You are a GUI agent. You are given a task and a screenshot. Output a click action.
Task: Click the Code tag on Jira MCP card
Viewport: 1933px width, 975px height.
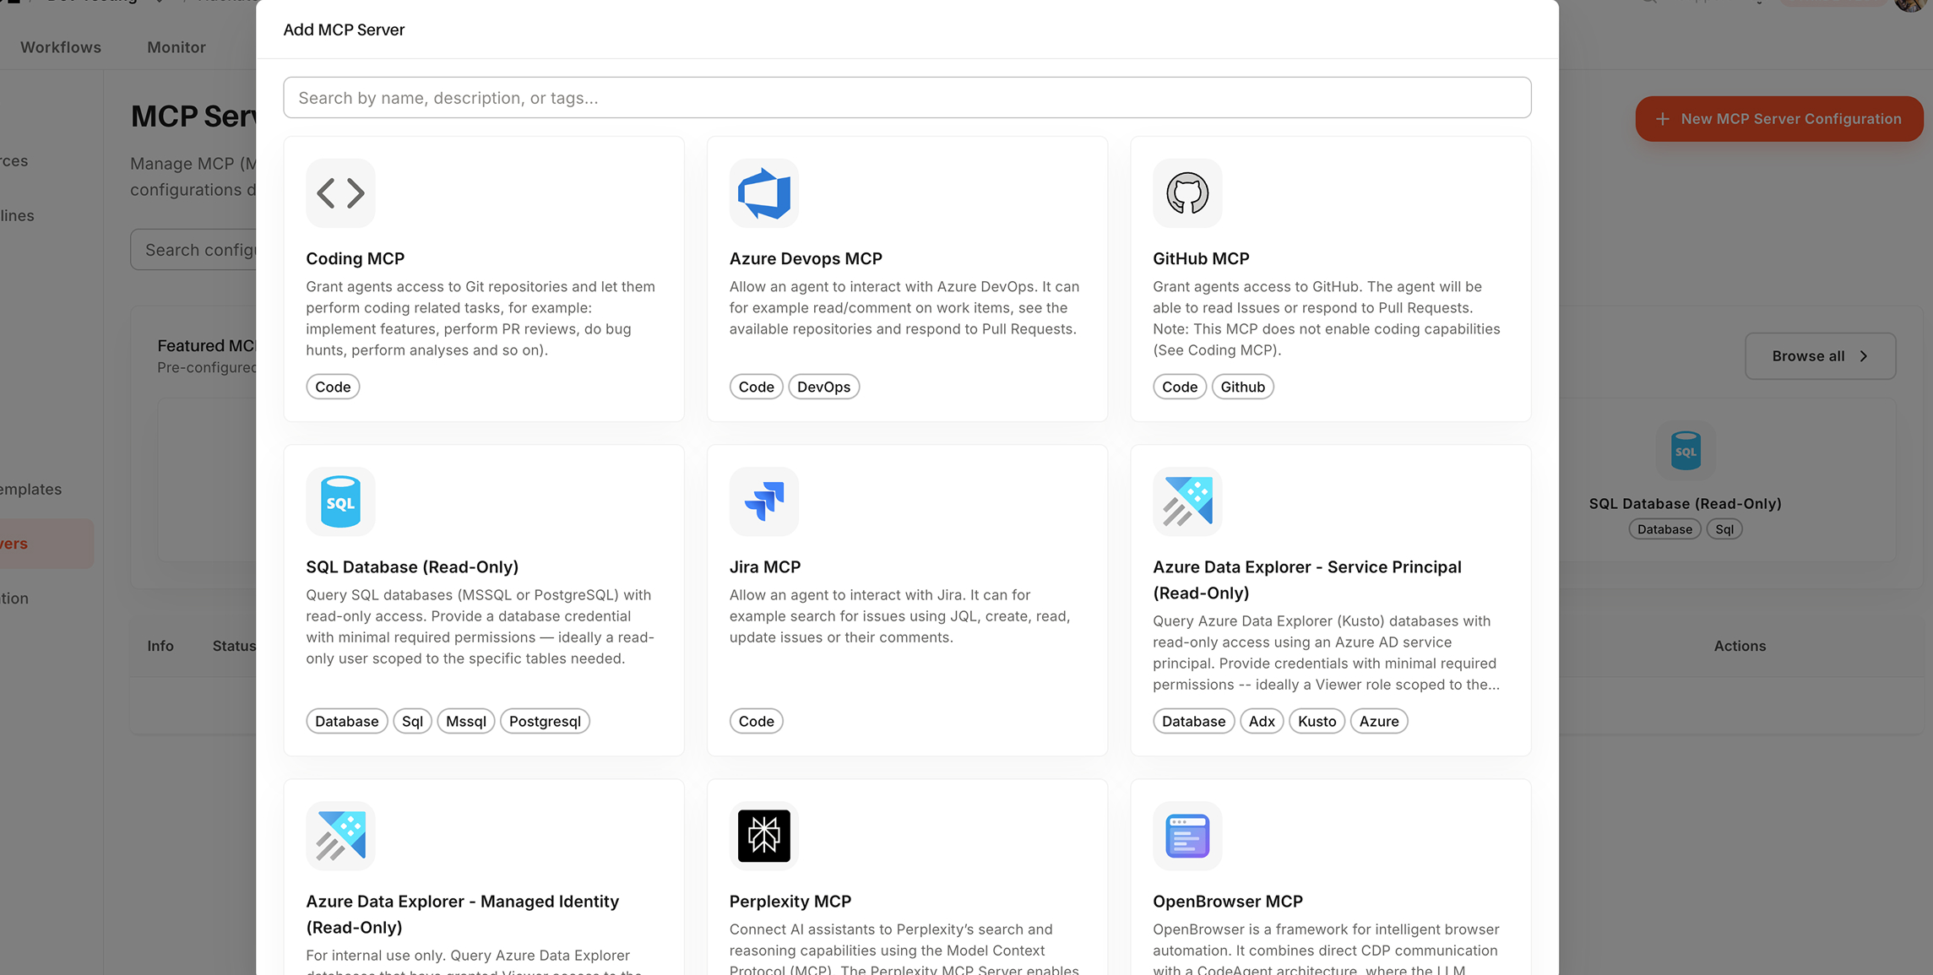756,721
